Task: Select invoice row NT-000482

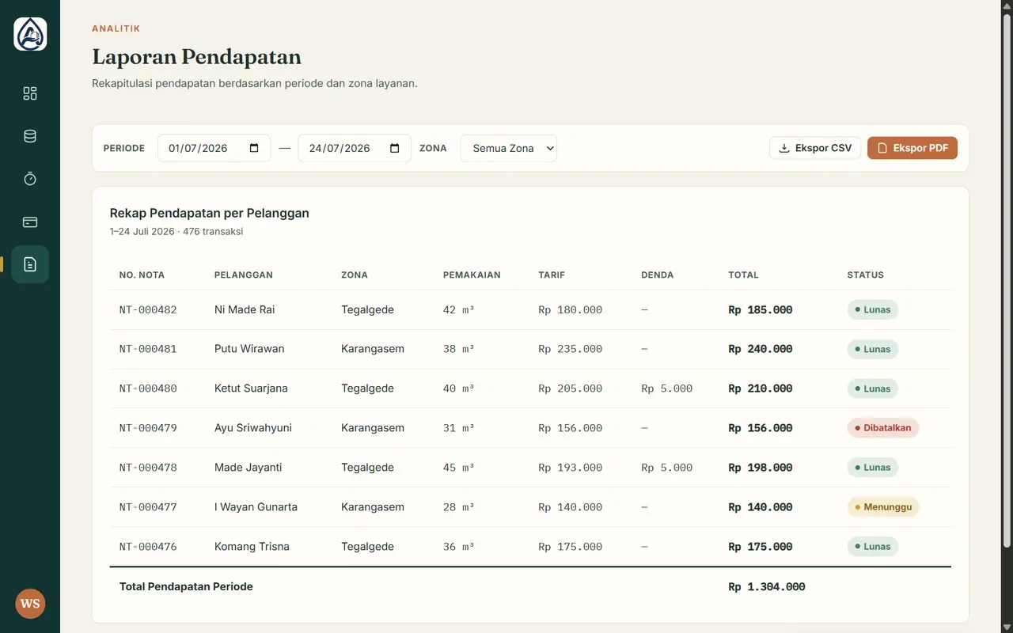Action: tap(530, 309)
